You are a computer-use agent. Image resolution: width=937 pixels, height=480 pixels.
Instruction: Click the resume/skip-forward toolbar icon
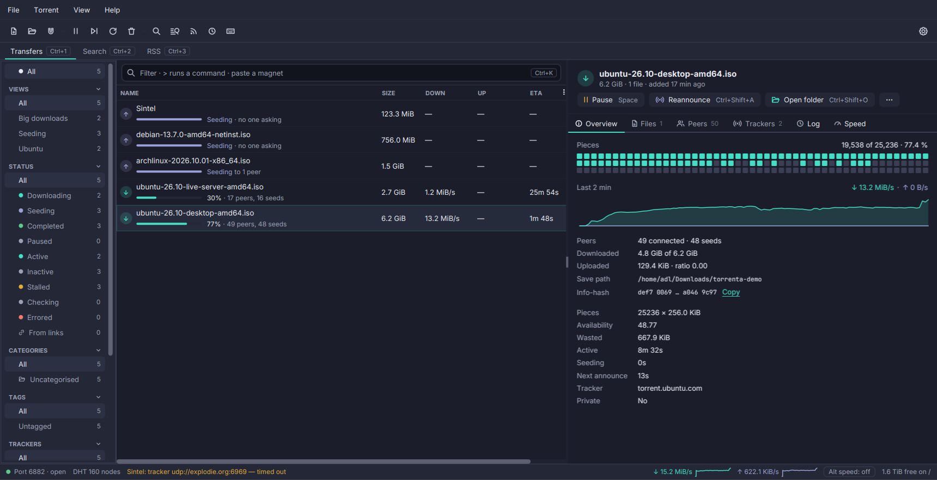tap(94, 31)
